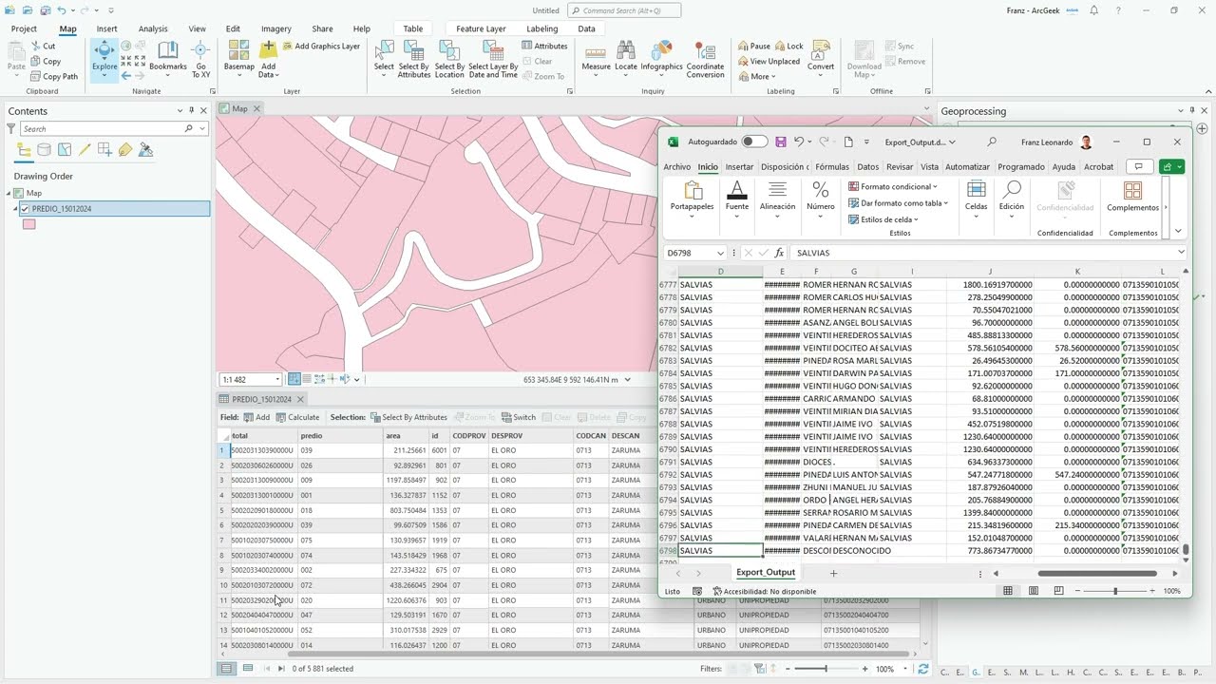Click the Go To XY tool
Viewport: 1216px width, 684px height.
pyautogui.click(x=200, y=59)
